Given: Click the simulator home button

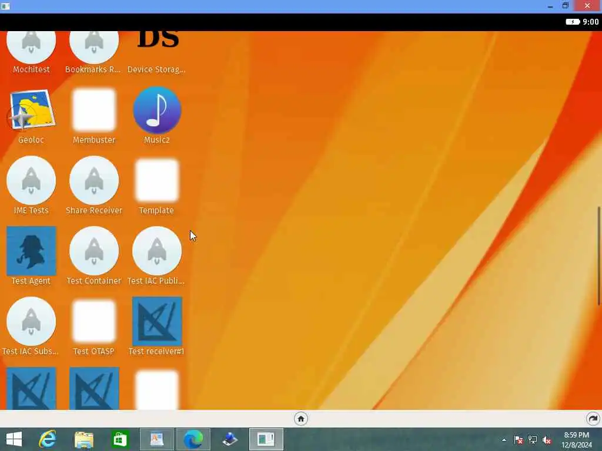Looking at the screenshot, I should (x=300, y=419).
